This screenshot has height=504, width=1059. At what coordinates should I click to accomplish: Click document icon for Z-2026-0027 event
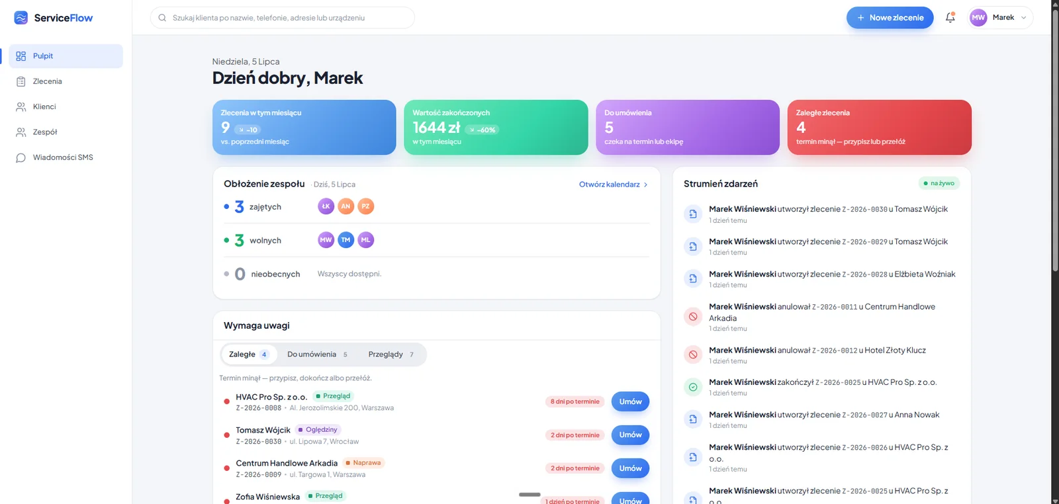[x=693, y=419]
